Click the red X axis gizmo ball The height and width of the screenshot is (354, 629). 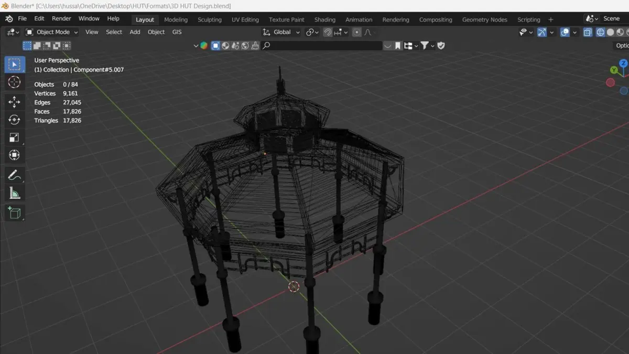click(x=610, y=82)
